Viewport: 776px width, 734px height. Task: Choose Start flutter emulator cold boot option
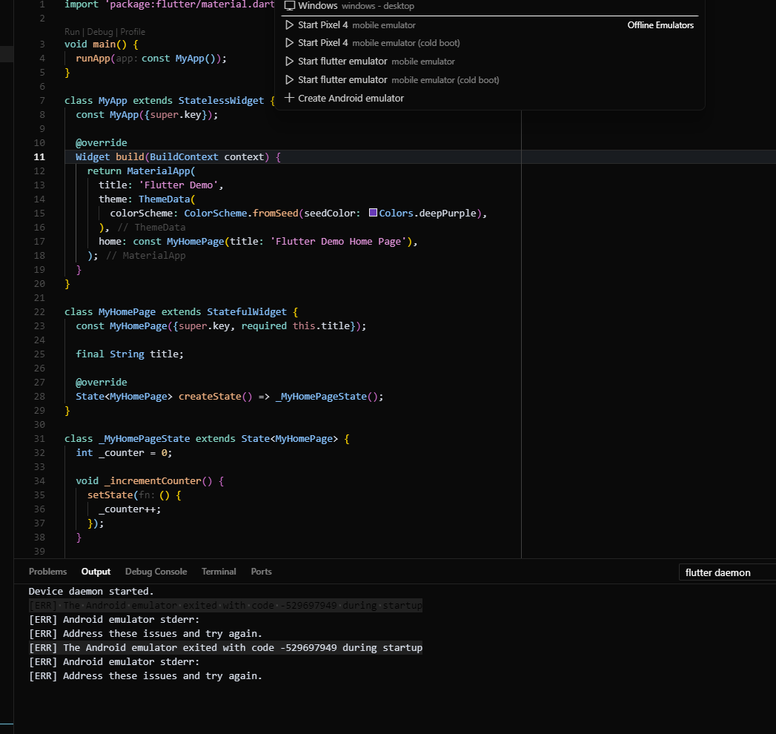pos(490,79)
